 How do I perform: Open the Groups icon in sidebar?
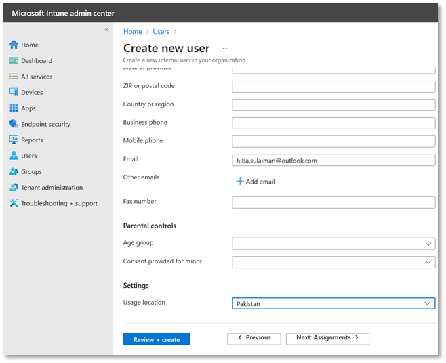click(x=14, y=171)
